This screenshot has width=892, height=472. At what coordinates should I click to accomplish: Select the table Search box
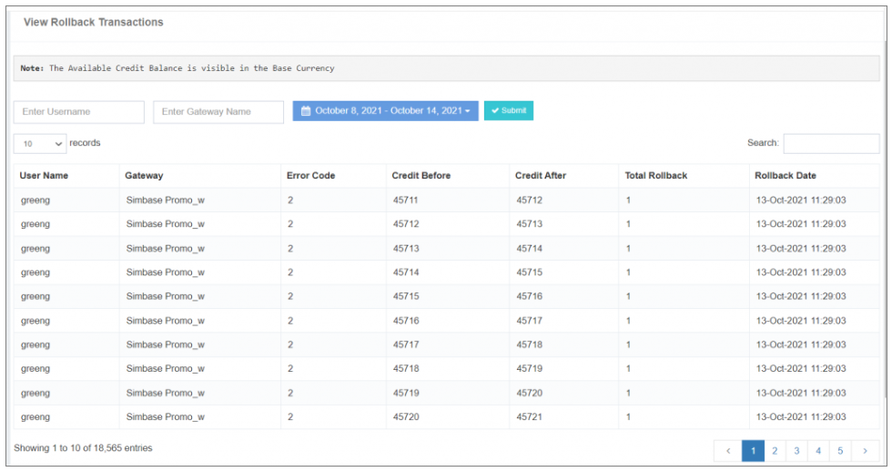(831, 144)
